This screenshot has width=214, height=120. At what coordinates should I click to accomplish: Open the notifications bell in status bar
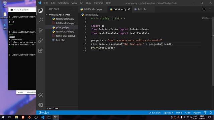pyautogui.click(x=211, y=113)
